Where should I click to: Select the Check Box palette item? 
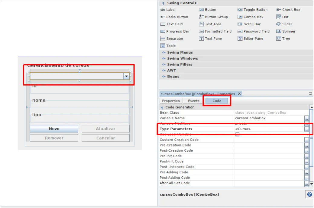click(x=288, y=10)
